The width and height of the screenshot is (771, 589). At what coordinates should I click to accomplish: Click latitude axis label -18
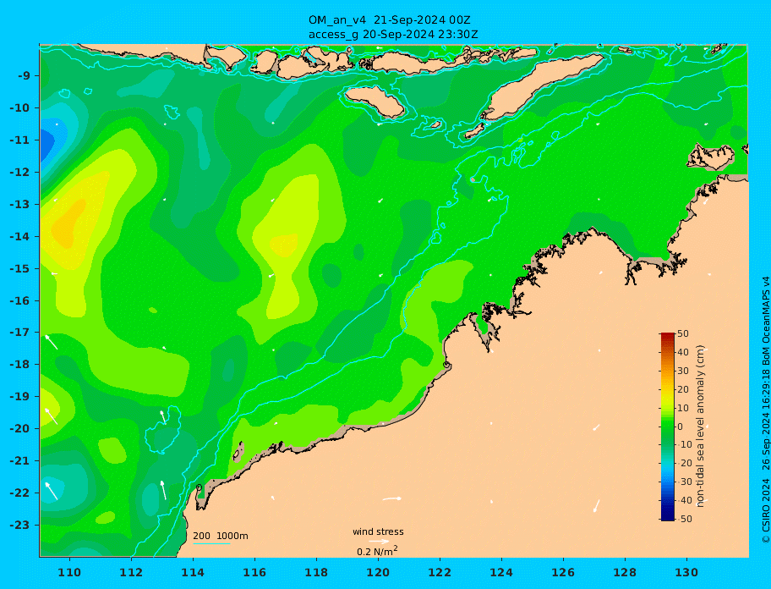19,365
